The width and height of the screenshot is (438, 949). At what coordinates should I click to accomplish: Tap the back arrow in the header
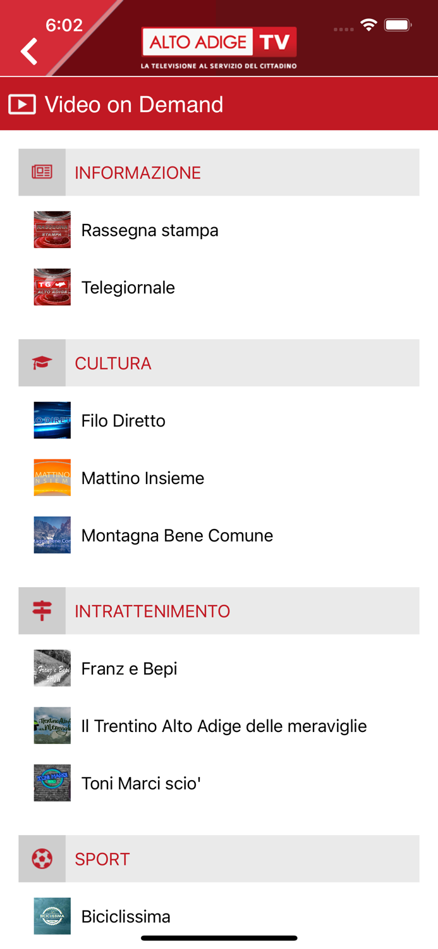[x=28, y=51]
